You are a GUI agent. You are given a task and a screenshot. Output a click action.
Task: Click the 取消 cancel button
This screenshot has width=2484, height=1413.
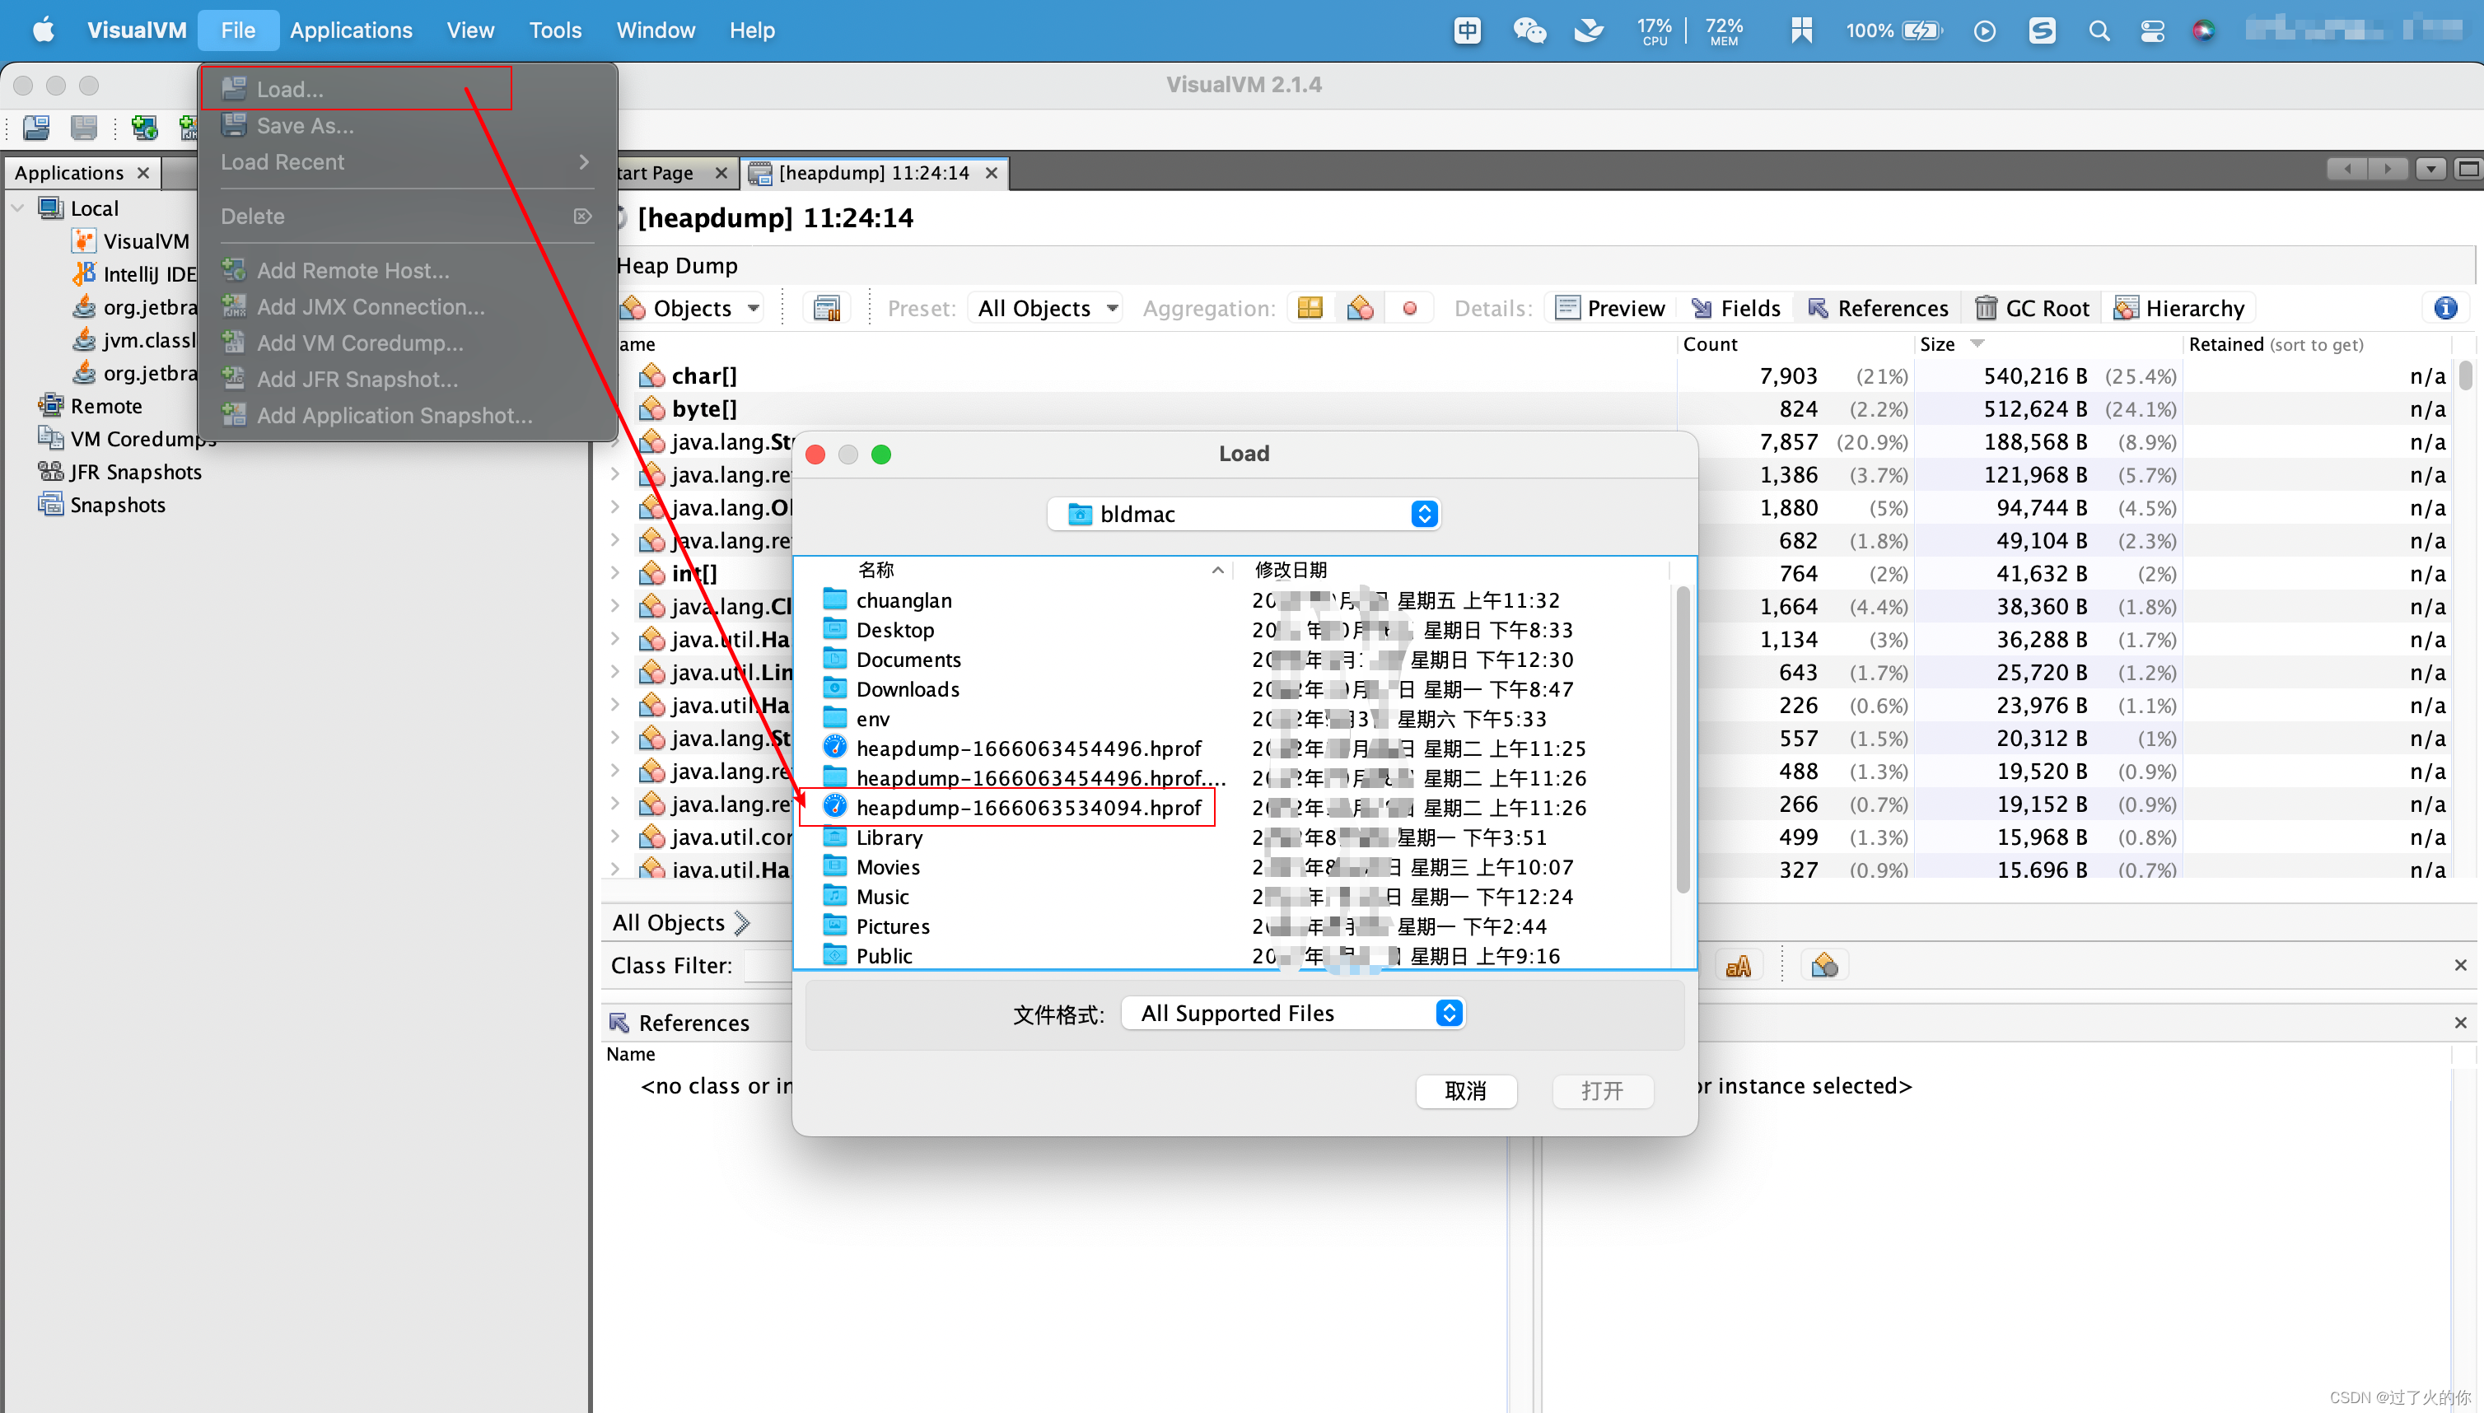1464,1091
